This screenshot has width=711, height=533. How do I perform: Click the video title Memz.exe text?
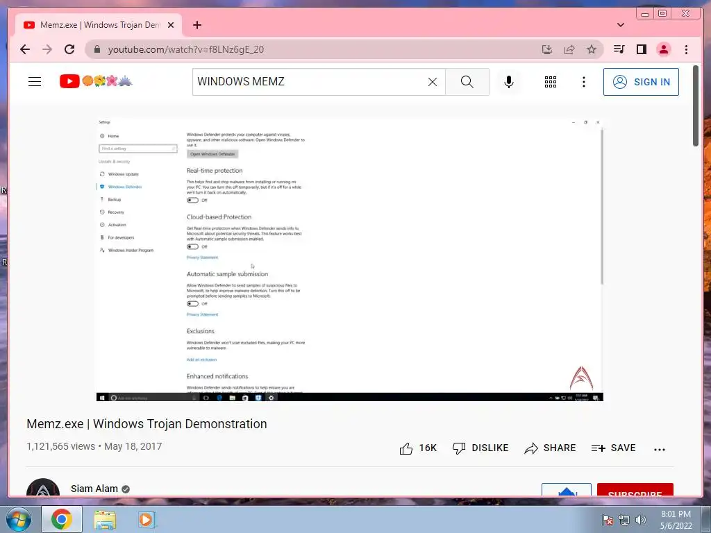[147, 424]
